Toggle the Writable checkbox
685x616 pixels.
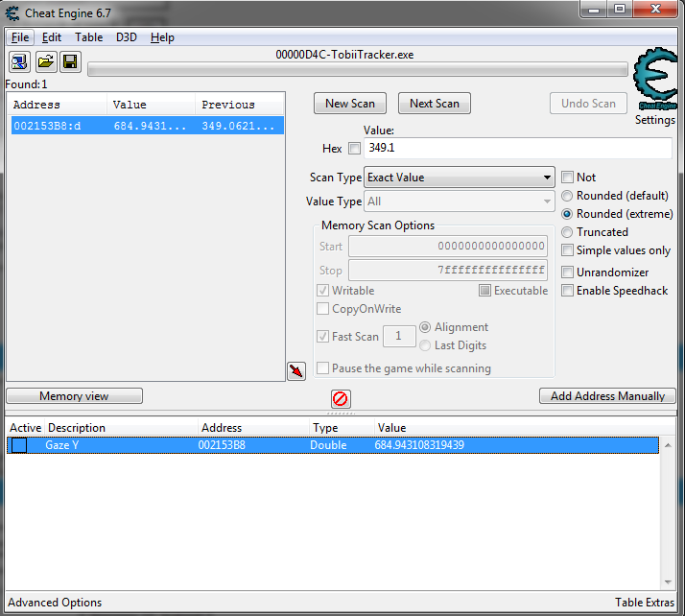(x=322, y=291)
